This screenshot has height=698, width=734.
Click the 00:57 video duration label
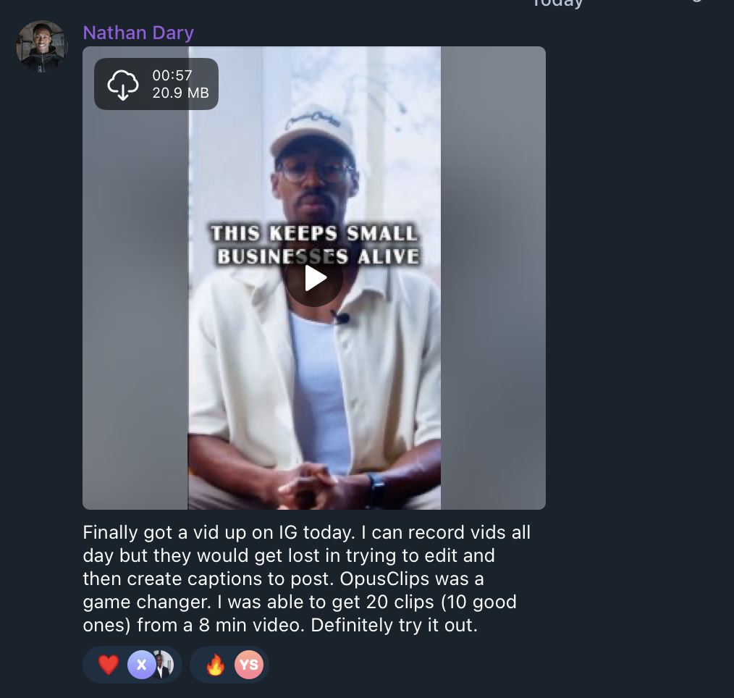172,75
